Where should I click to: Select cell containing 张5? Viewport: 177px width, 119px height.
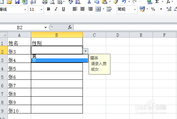click(19, 67)
